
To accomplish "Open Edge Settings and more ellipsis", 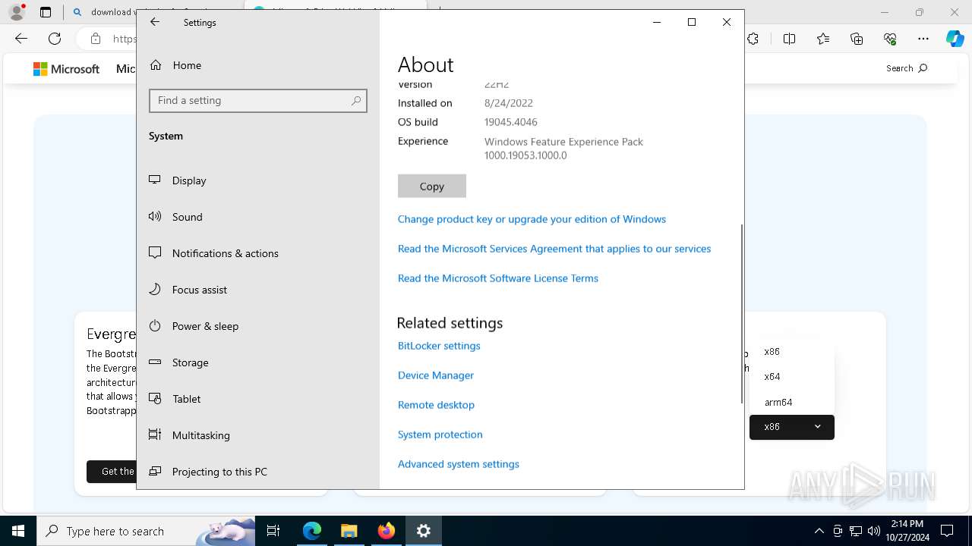I will pyautogui.click(x=923, y=39).
